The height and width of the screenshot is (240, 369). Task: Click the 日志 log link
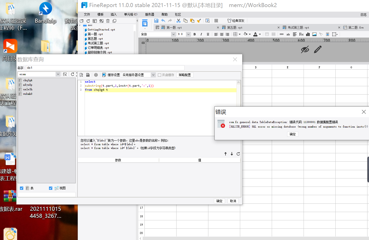point(363,15)
